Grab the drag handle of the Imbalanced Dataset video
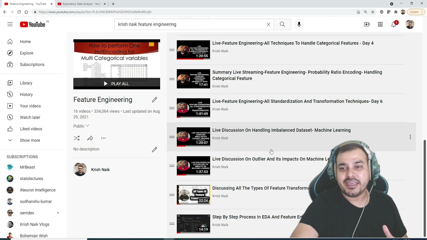Viewport: 427px width, 240px height. click(x=172, y=137)
